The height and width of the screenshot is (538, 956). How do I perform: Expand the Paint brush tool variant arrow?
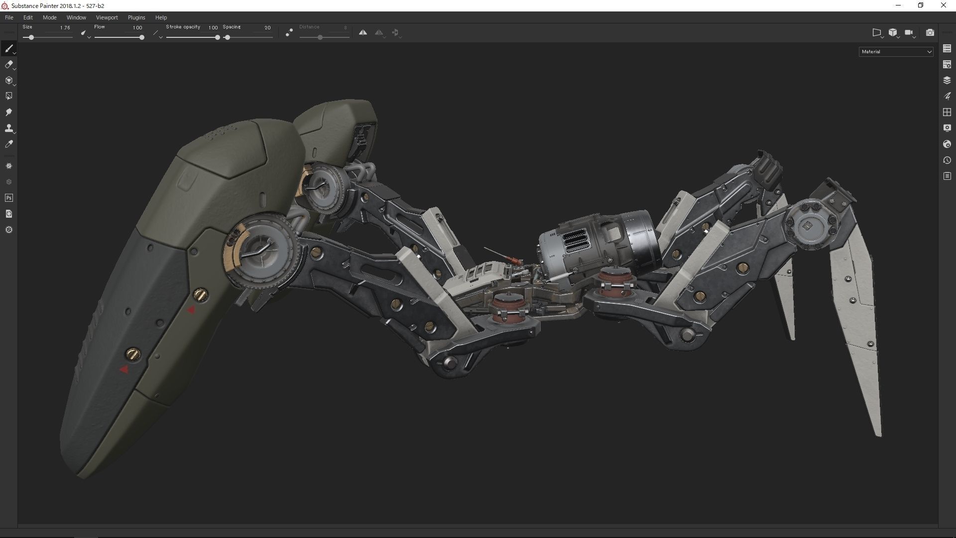point(15,53)
